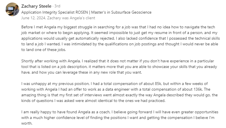Click the June 12, 2024 date
Viewport: 226px width, 128px height.
coord(34,18)
